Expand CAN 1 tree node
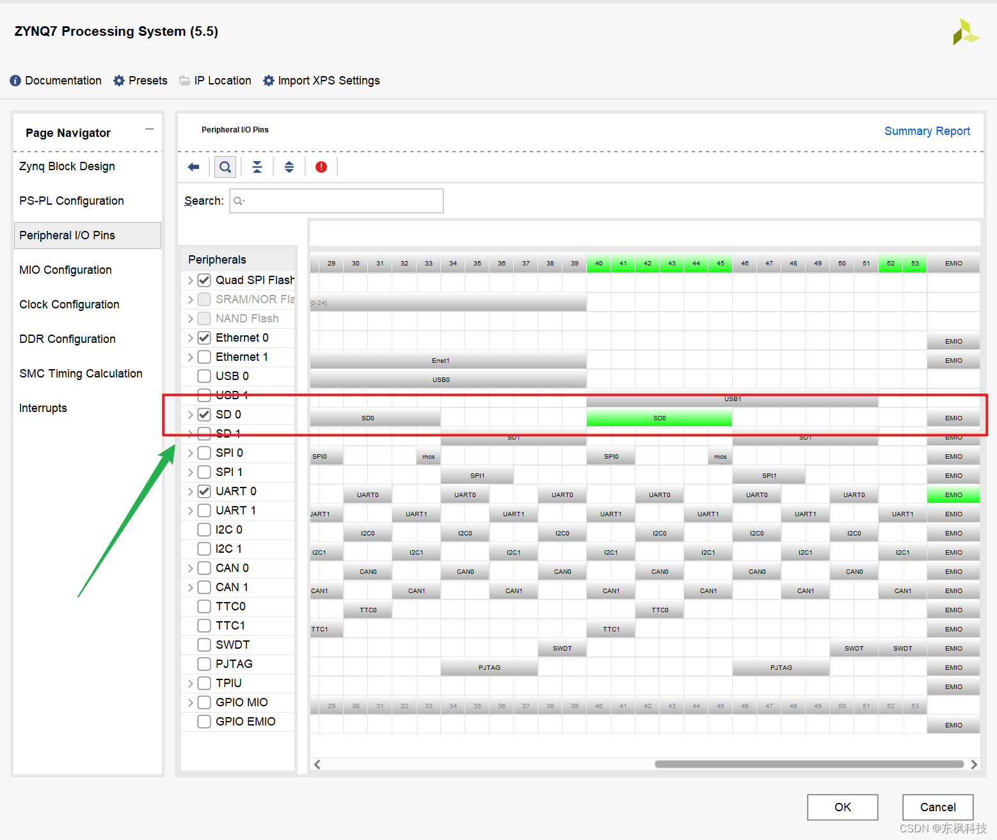This screenshot has width=997, height=840. (190, 587)
